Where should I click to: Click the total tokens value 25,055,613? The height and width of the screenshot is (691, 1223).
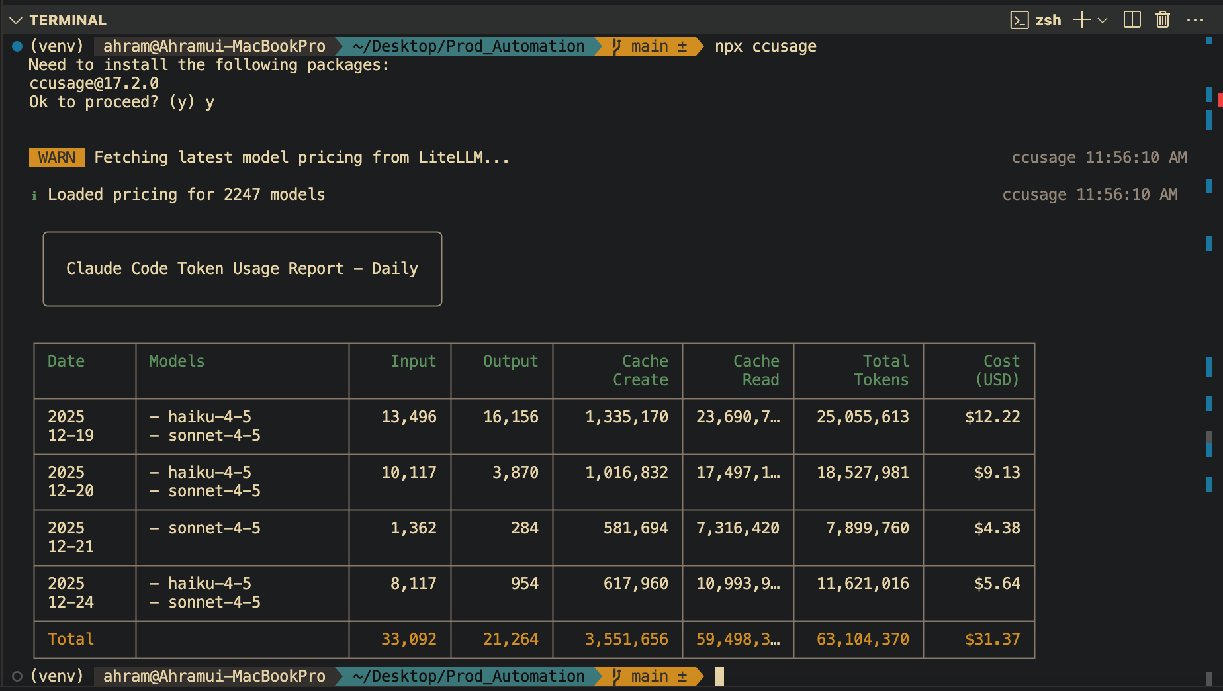[x=863, y=417]
